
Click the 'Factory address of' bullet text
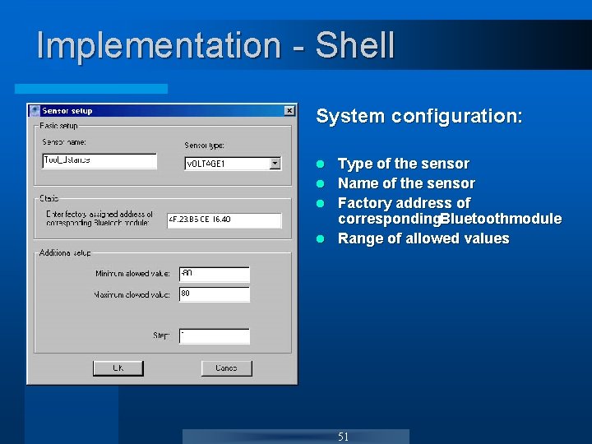pos(404,203)
